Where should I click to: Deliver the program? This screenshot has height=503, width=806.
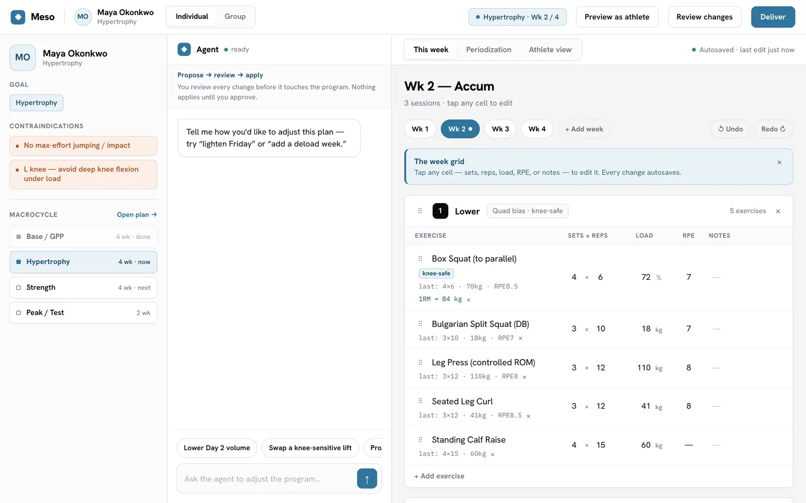point(773,17)
